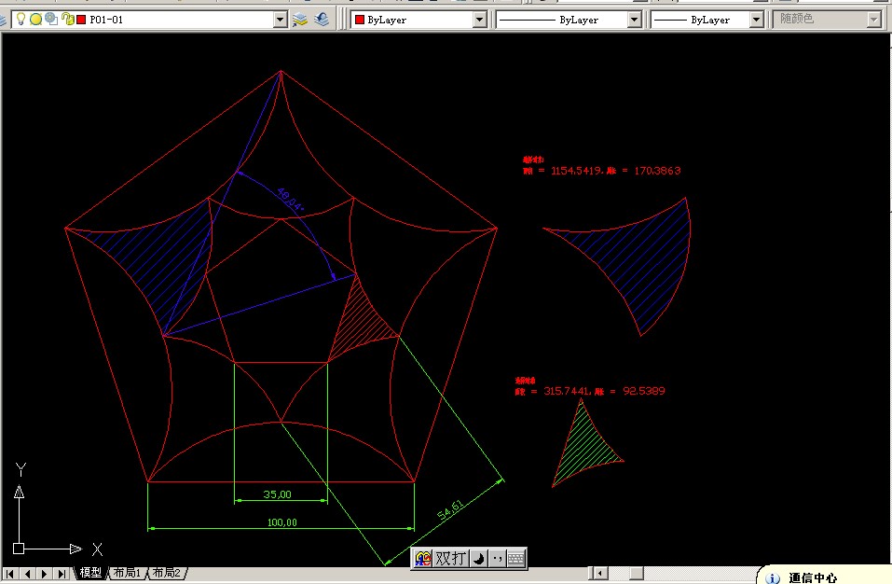Click the 双打 input mode button

[x=450, y=559]
